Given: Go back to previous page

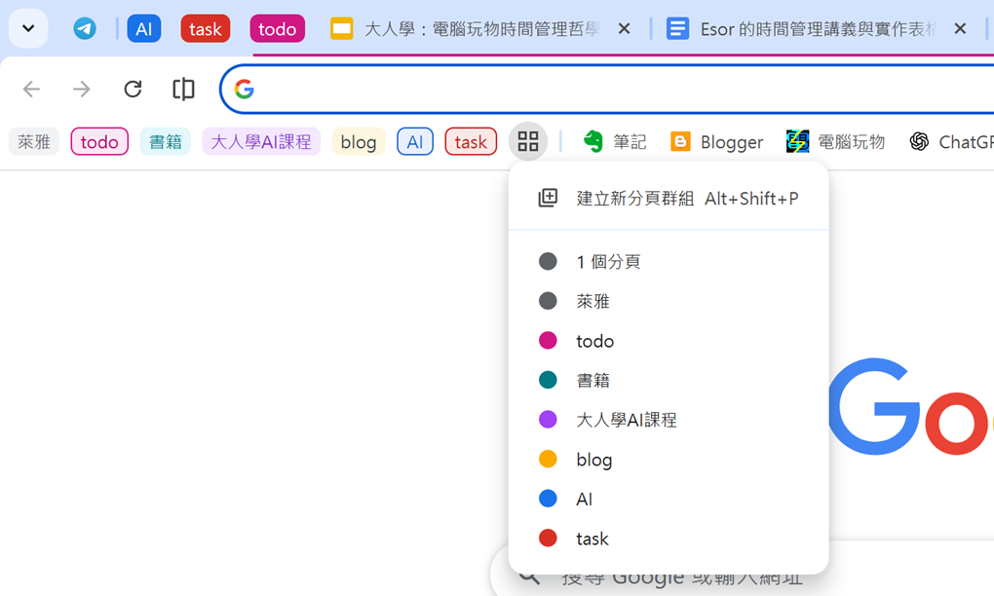Looking at the screenshot, I should [x=32, y=90].
